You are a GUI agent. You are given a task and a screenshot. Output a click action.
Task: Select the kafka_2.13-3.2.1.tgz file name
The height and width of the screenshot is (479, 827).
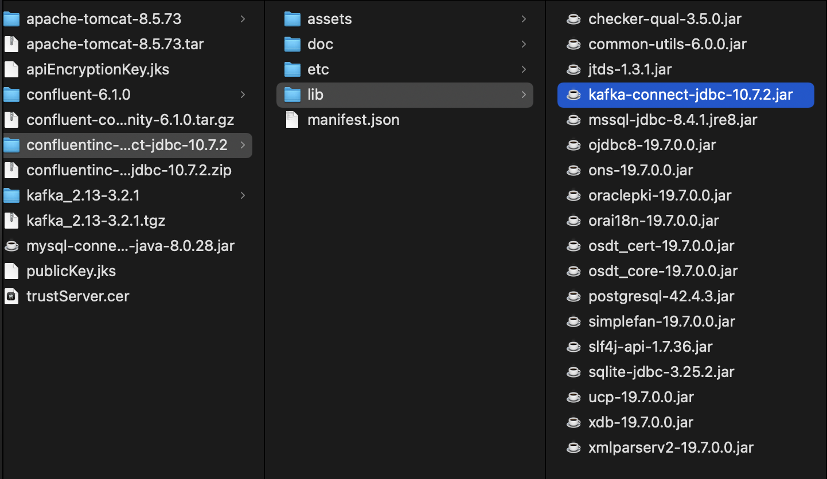[x=96, y=221]
